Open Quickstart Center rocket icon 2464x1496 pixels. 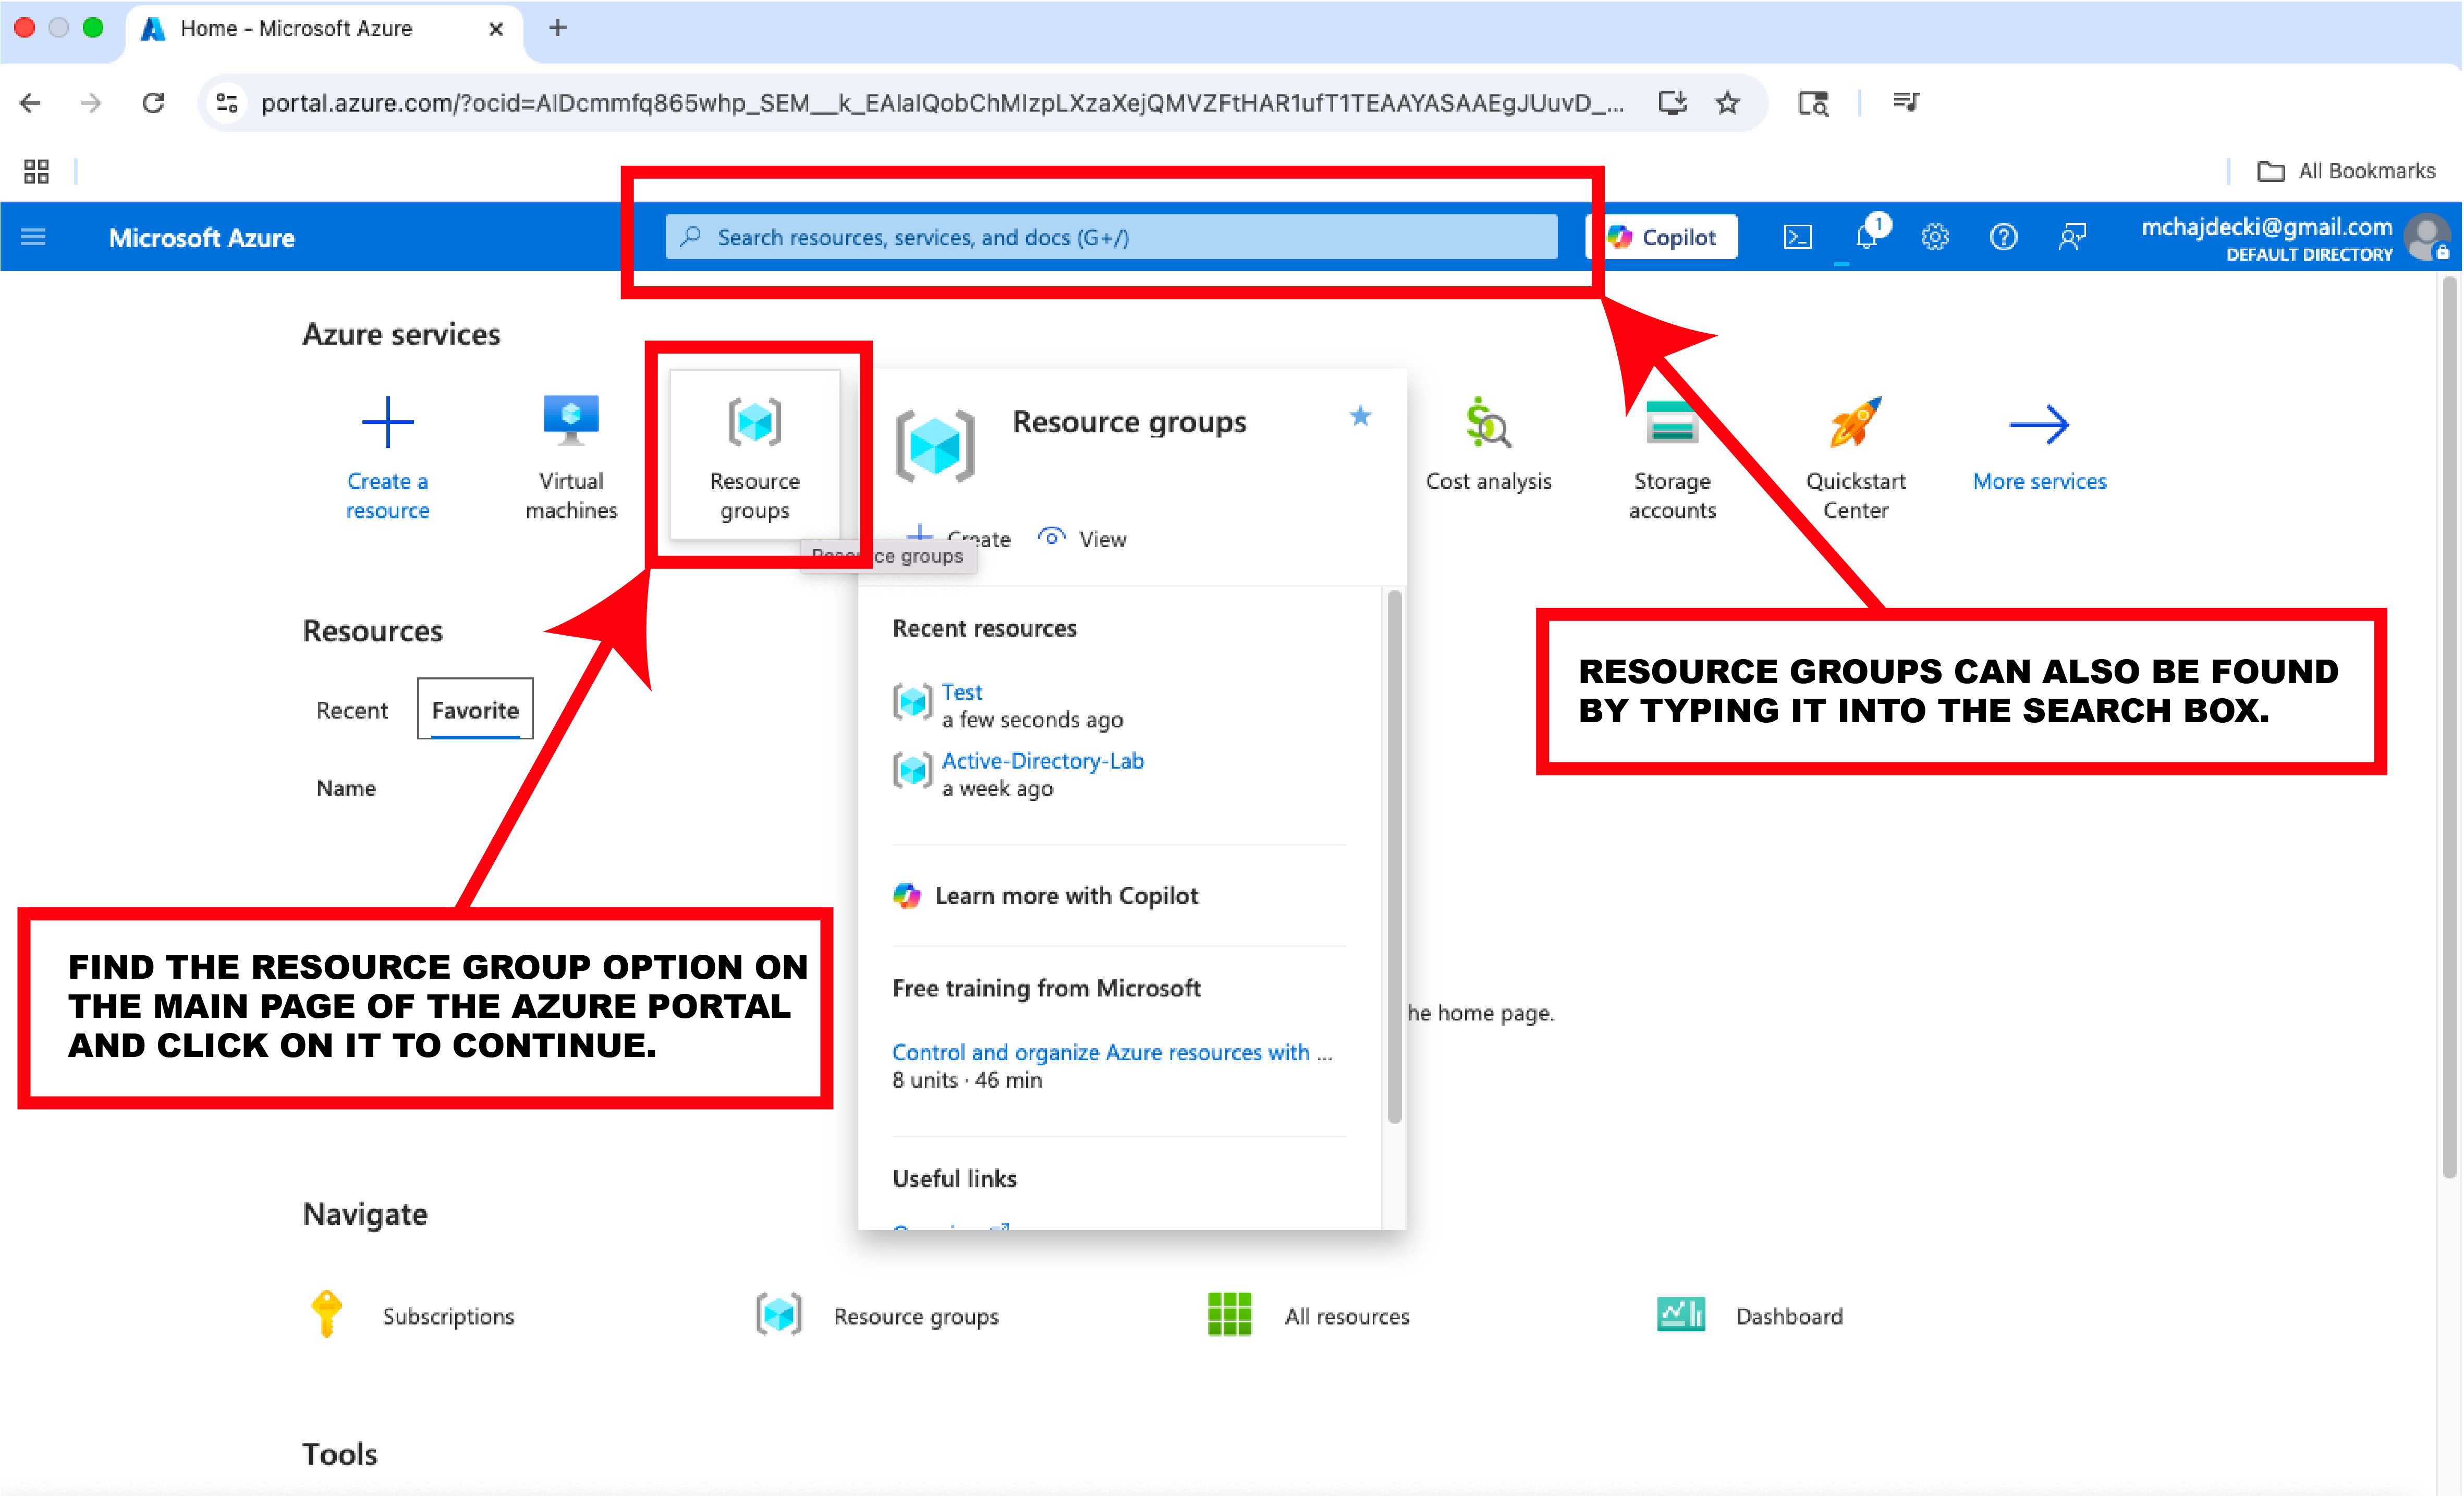[1855, 422]
